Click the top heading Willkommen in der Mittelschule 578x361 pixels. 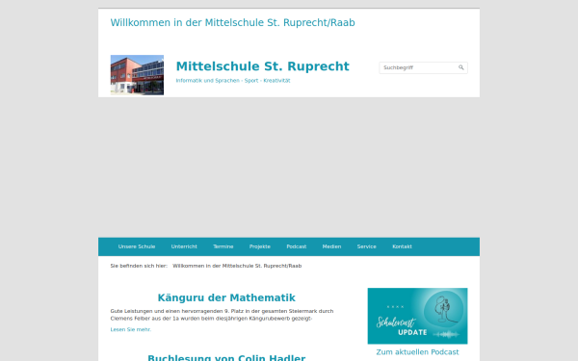point(232,22)
